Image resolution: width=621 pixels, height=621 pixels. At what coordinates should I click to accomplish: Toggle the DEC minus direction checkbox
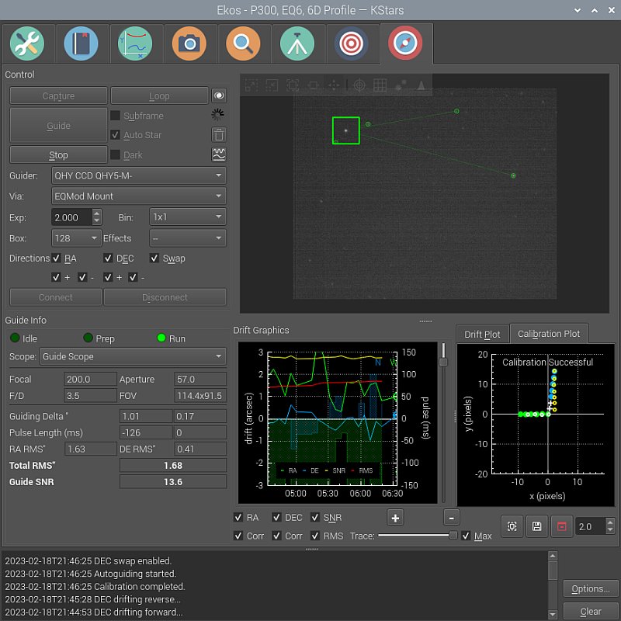coord(133,277)
